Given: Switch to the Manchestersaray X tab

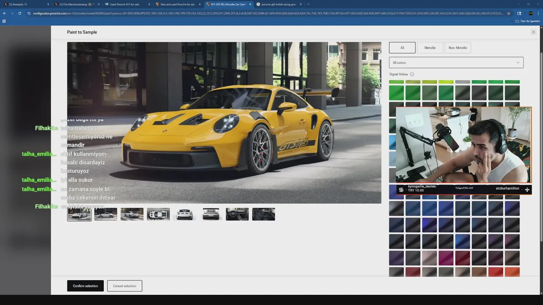Looking at the screenshot, I should coord(76,4).
